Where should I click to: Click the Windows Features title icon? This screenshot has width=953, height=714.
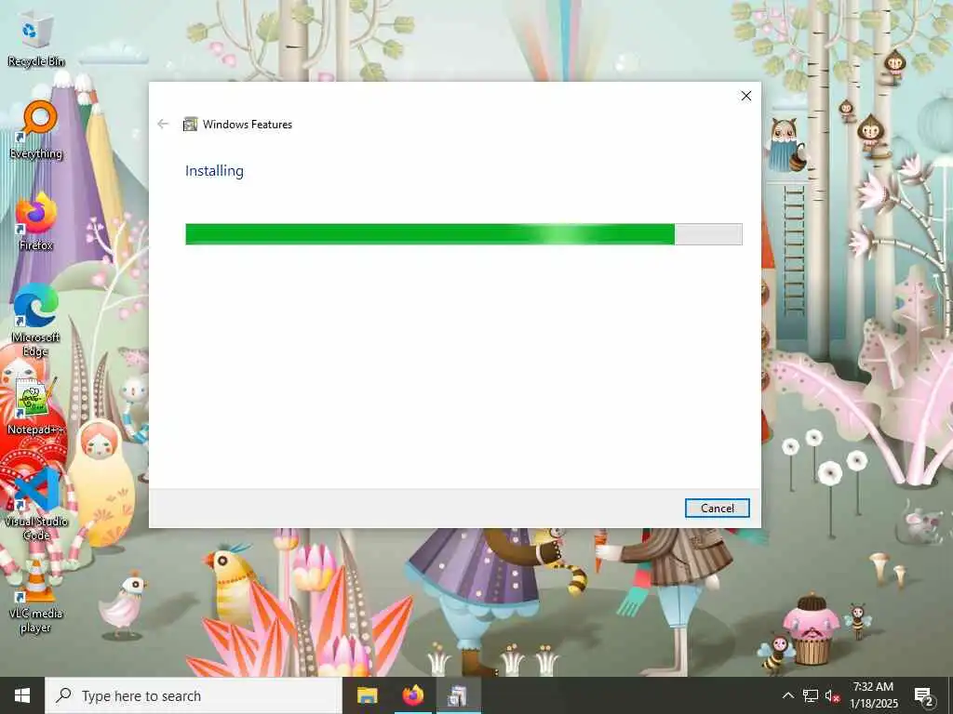(x=190, y=124)
